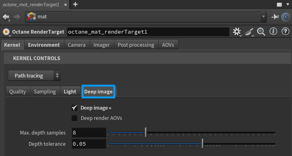This screenshot has width=292, height=156.
Task: Switch to the Environment tab
Action: [x=44, y=45]
